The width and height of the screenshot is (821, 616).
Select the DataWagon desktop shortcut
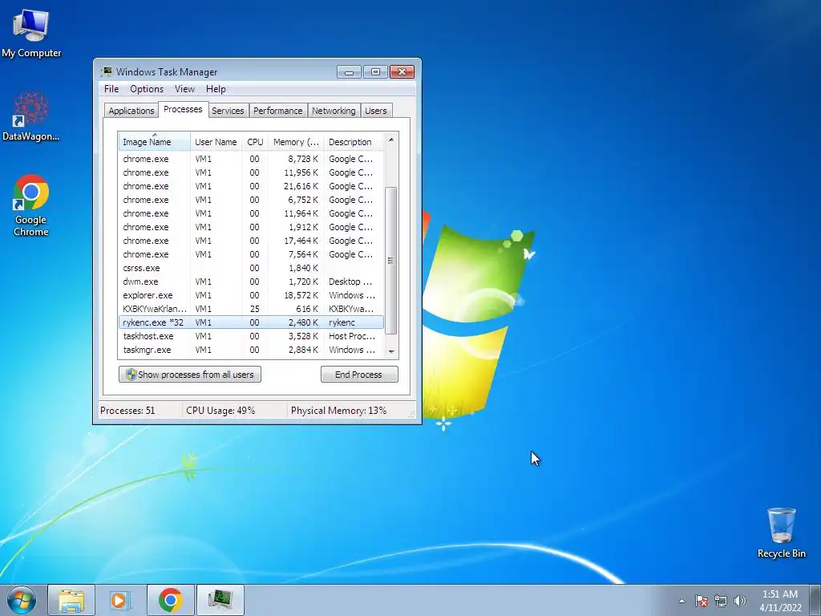click(31, 116)
